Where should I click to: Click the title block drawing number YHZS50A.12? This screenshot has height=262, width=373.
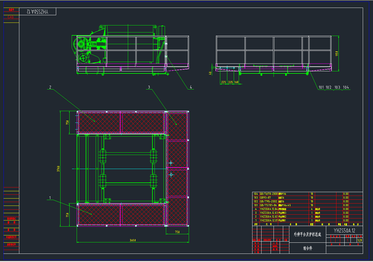344,230
